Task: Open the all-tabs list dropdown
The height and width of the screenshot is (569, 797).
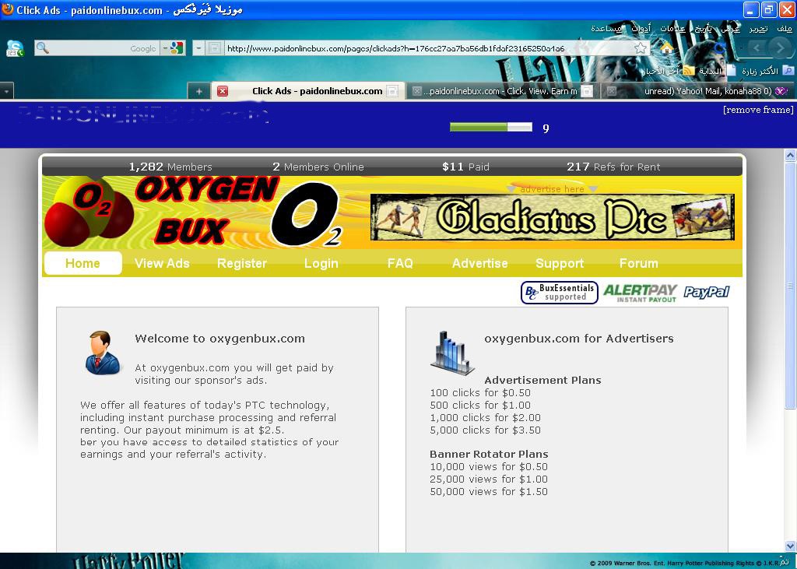Action: coord(6,91)
